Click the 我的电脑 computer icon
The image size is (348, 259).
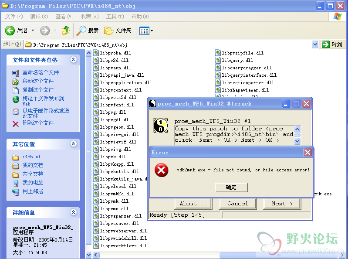tap(16, 183)
